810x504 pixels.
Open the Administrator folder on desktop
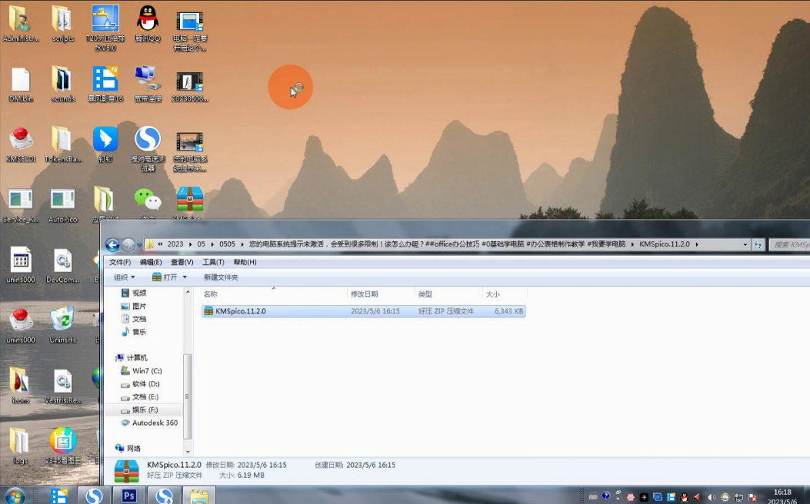pyautogui.click(x=21, y=24)
